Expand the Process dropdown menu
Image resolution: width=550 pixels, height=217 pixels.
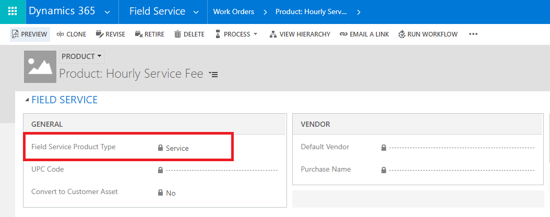pyautogui.click(x=255, y=34)
